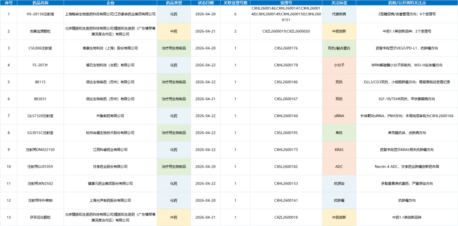
Task: Select the 注射用华卟啉钠 cell
Action: pyautogui.click(x=40, y=200)
